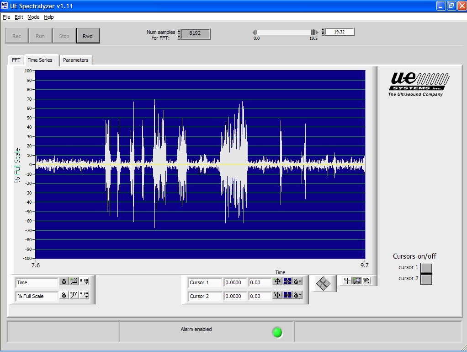
Task: Select the hand pan tool
Action: click(366, 281)
